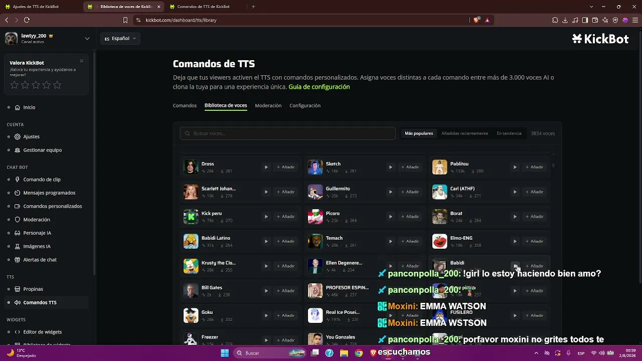Play the Bill Gates voice sample

click(266, 291)
